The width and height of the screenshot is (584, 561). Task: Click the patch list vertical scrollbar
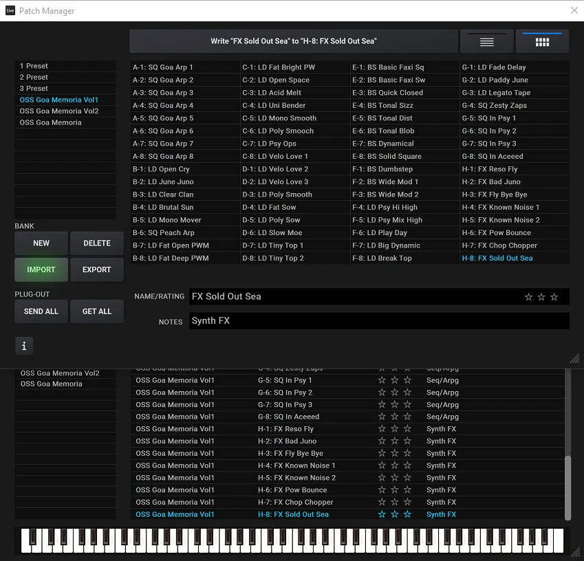click(x=567, y=487)
